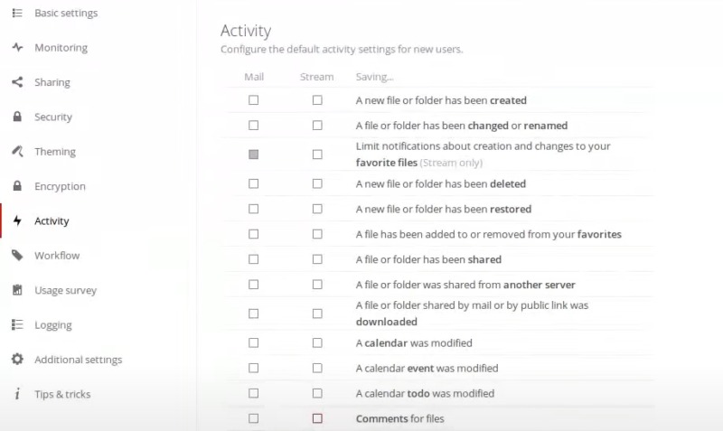Screen dimensions: 723x431
Task: Go to the Activity settings page
Action: (x=52, y=221)
